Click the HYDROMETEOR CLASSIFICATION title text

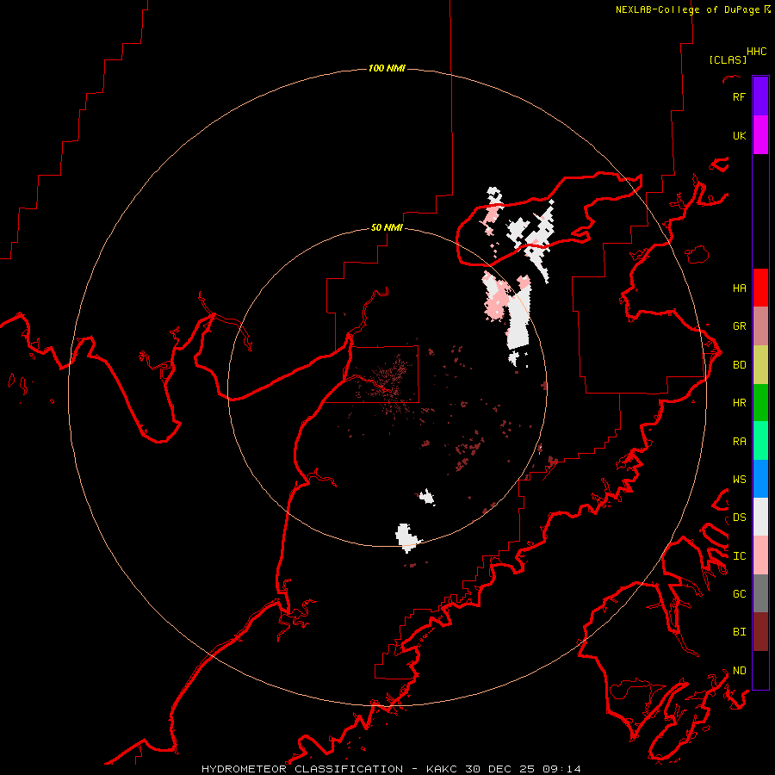coord(302,769)
